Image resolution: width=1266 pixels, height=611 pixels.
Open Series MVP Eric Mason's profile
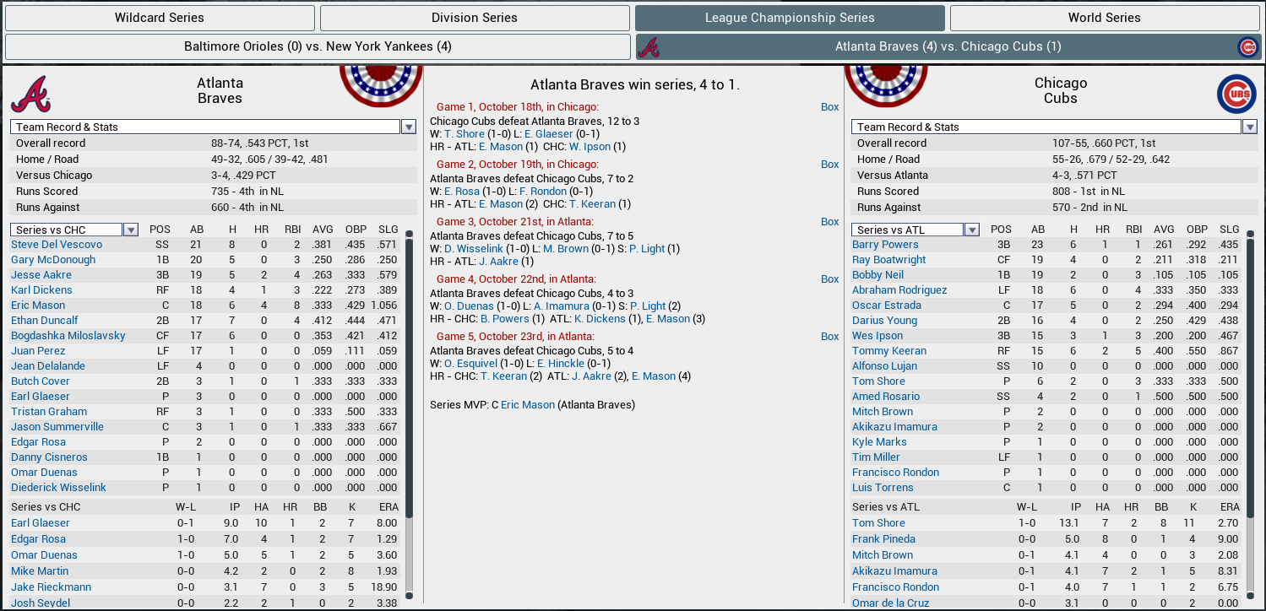point(528,405)
